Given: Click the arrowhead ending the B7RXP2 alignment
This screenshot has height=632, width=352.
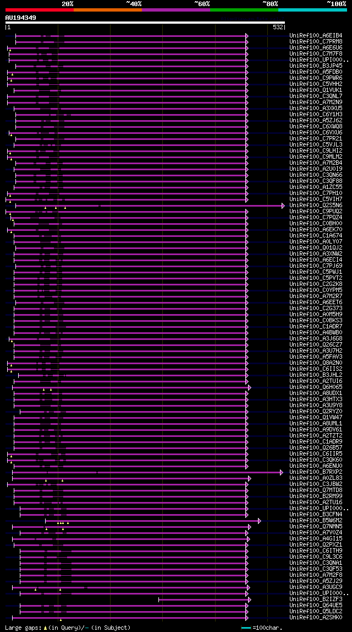Looking at the screenshot, I should tap(282, 472).
